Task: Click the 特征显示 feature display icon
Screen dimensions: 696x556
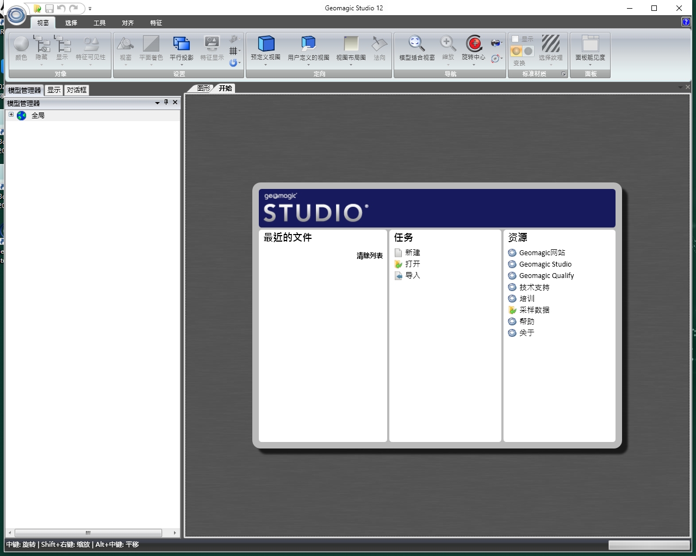Action: [212, 44]
